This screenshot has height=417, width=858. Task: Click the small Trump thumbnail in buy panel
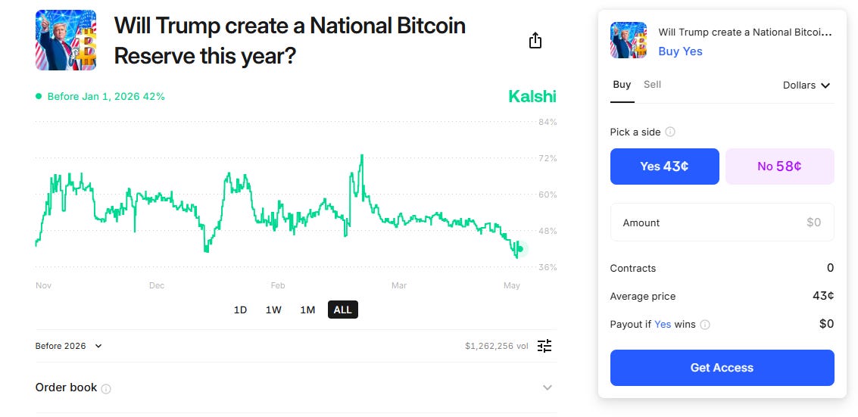(x=629, y=40)
